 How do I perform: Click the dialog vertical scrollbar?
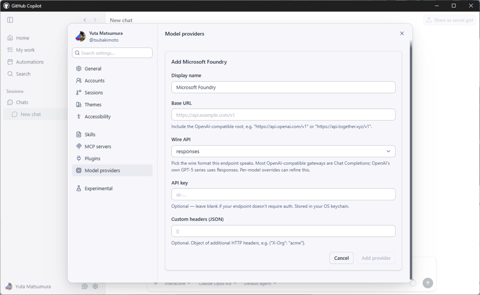coord(411,160)
